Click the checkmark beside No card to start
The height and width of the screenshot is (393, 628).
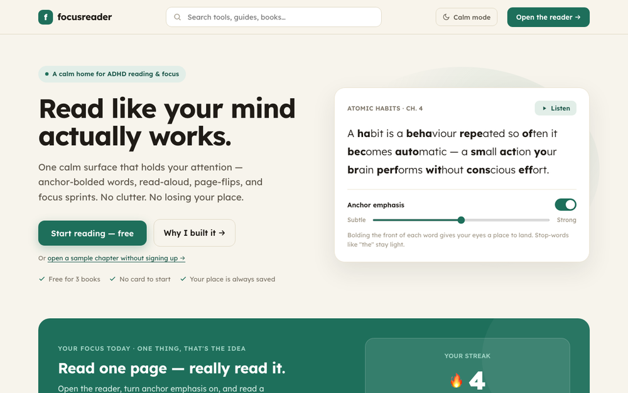click(x=112, y=279)
